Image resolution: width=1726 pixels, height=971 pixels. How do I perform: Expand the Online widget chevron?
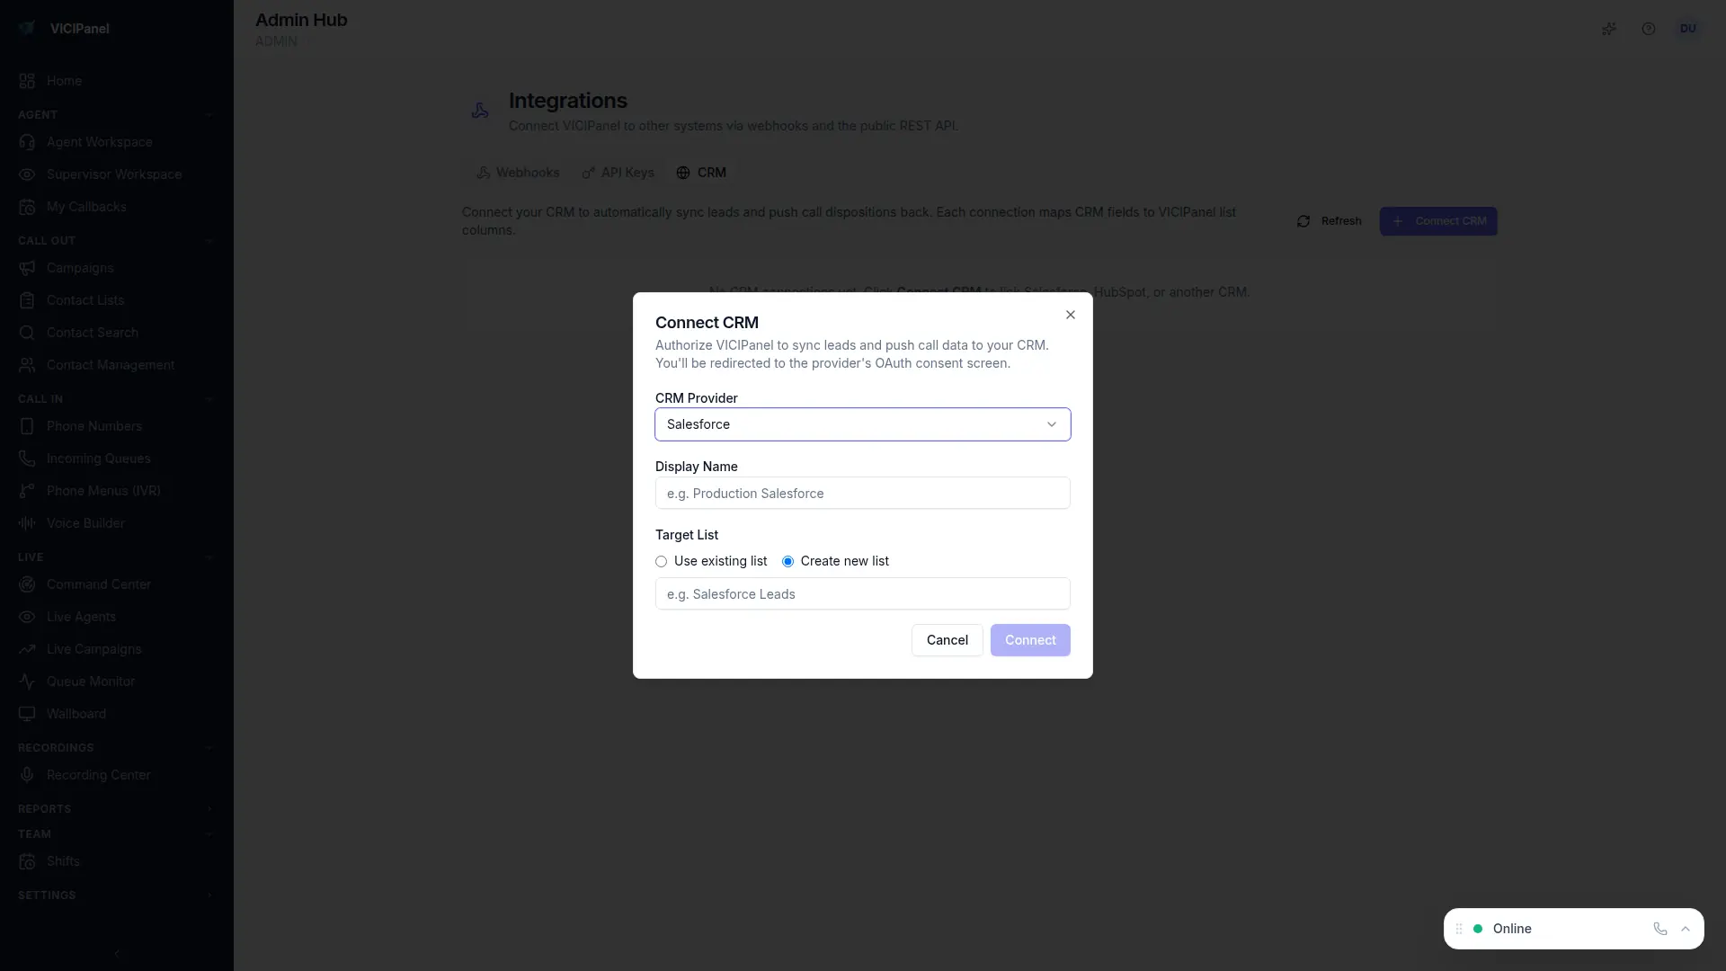(1686, 929)
